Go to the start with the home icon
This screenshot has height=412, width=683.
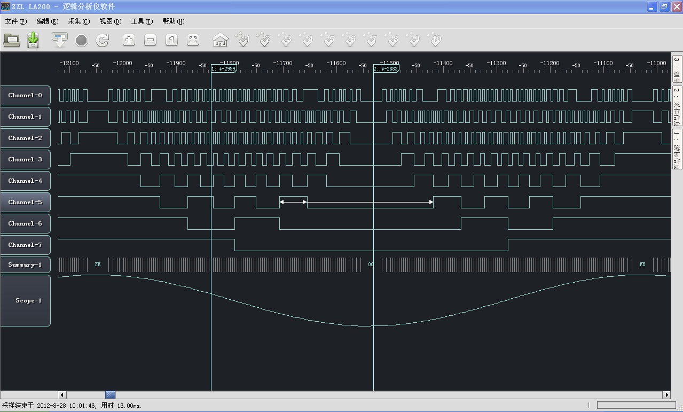(x=220, y=40)
